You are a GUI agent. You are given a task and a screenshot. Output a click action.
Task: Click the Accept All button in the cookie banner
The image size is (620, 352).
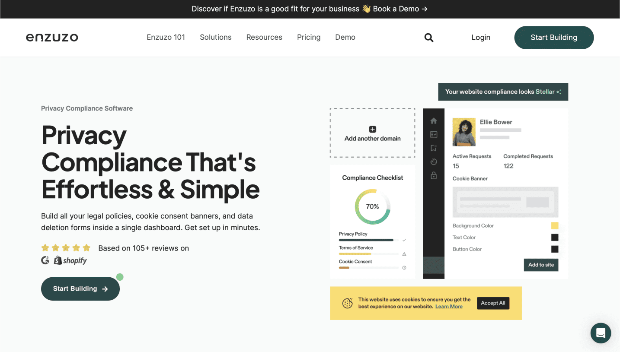pos(493,303)
